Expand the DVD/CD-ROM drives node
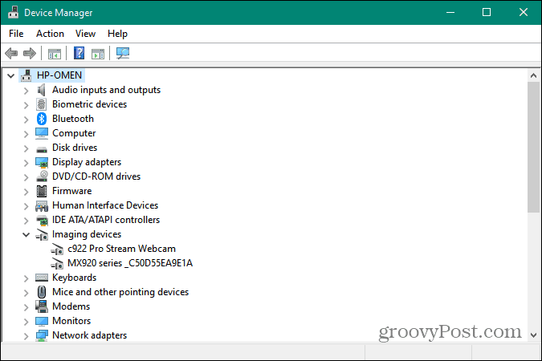 [26, 177]
